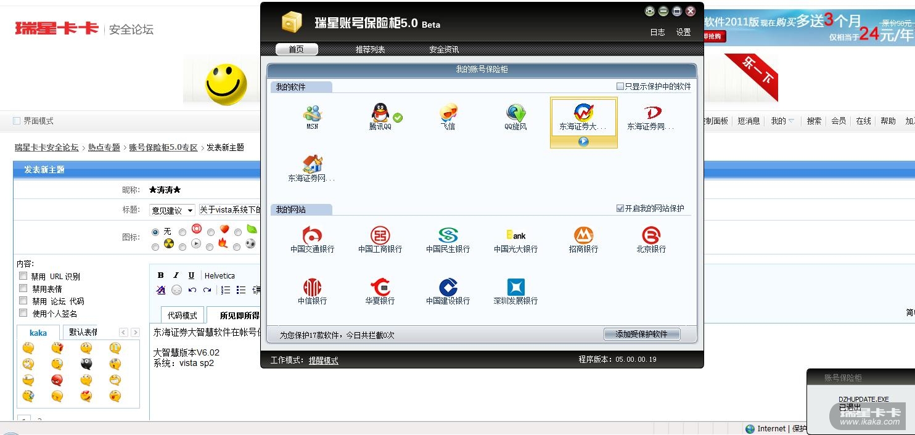Image resolution: width=915 pixels, height=435 pixels.
Task: Switch to the 首页 tab
Action: [x=296, y=49]
